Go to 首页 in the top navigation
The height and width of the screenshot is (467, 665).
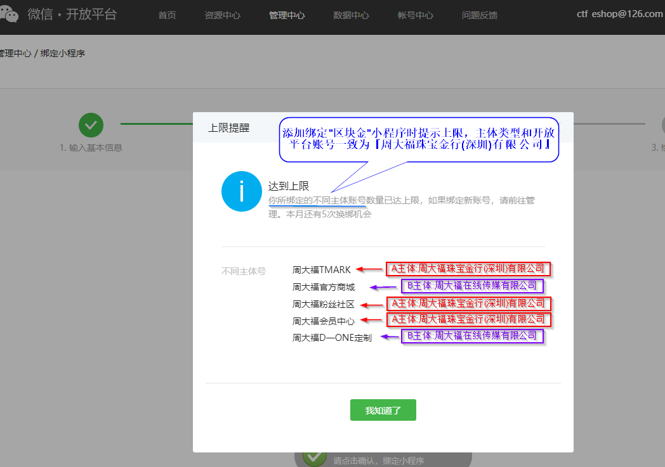[x=167, y=15]
